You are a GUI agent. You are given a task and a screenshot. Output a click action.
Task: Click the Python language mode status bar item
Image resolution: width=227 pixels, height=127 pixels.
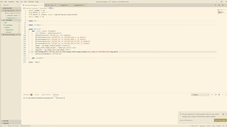pos(218,126)
